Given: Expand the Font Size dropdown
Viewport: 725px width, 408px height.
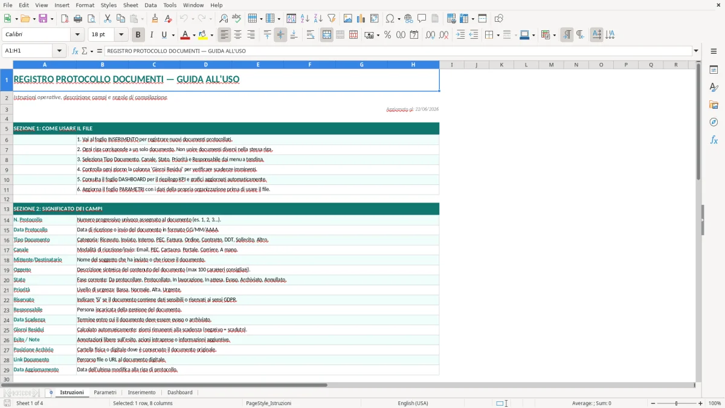Looking at the screenshot, I should point(121,35).
